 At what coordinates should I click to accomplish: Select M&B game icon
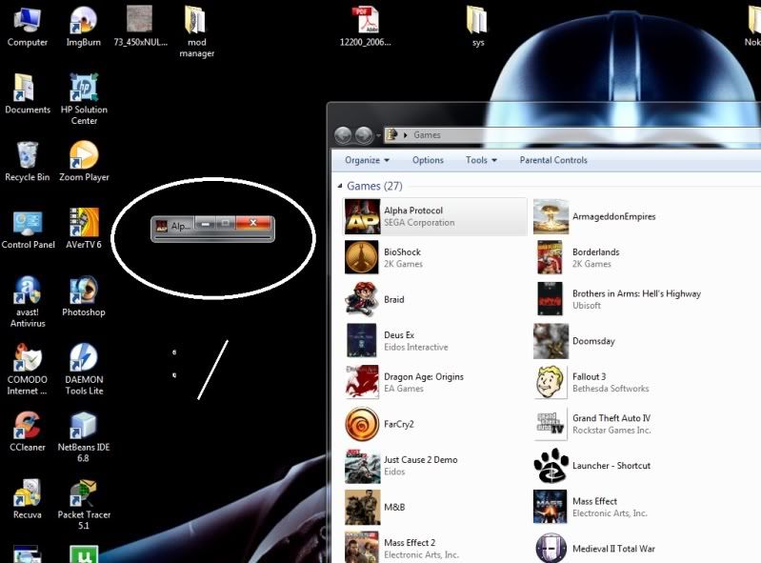[x=362, y=507]
